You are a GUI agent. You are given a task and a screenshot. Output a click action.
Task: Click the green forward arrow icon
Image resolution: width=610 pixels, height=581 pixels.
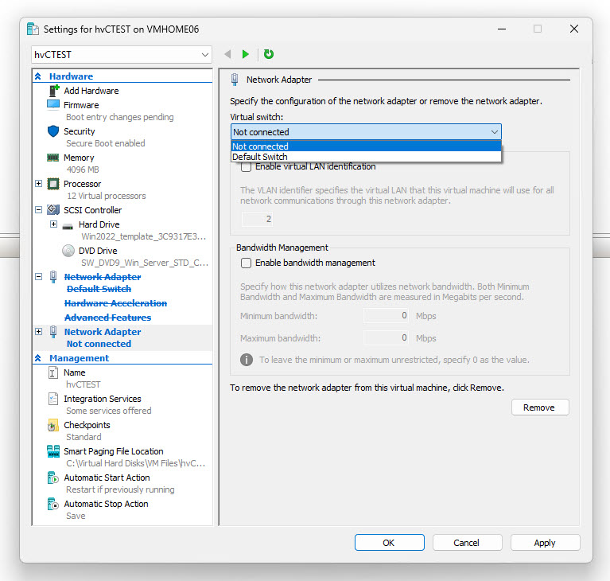coord(246,54)
